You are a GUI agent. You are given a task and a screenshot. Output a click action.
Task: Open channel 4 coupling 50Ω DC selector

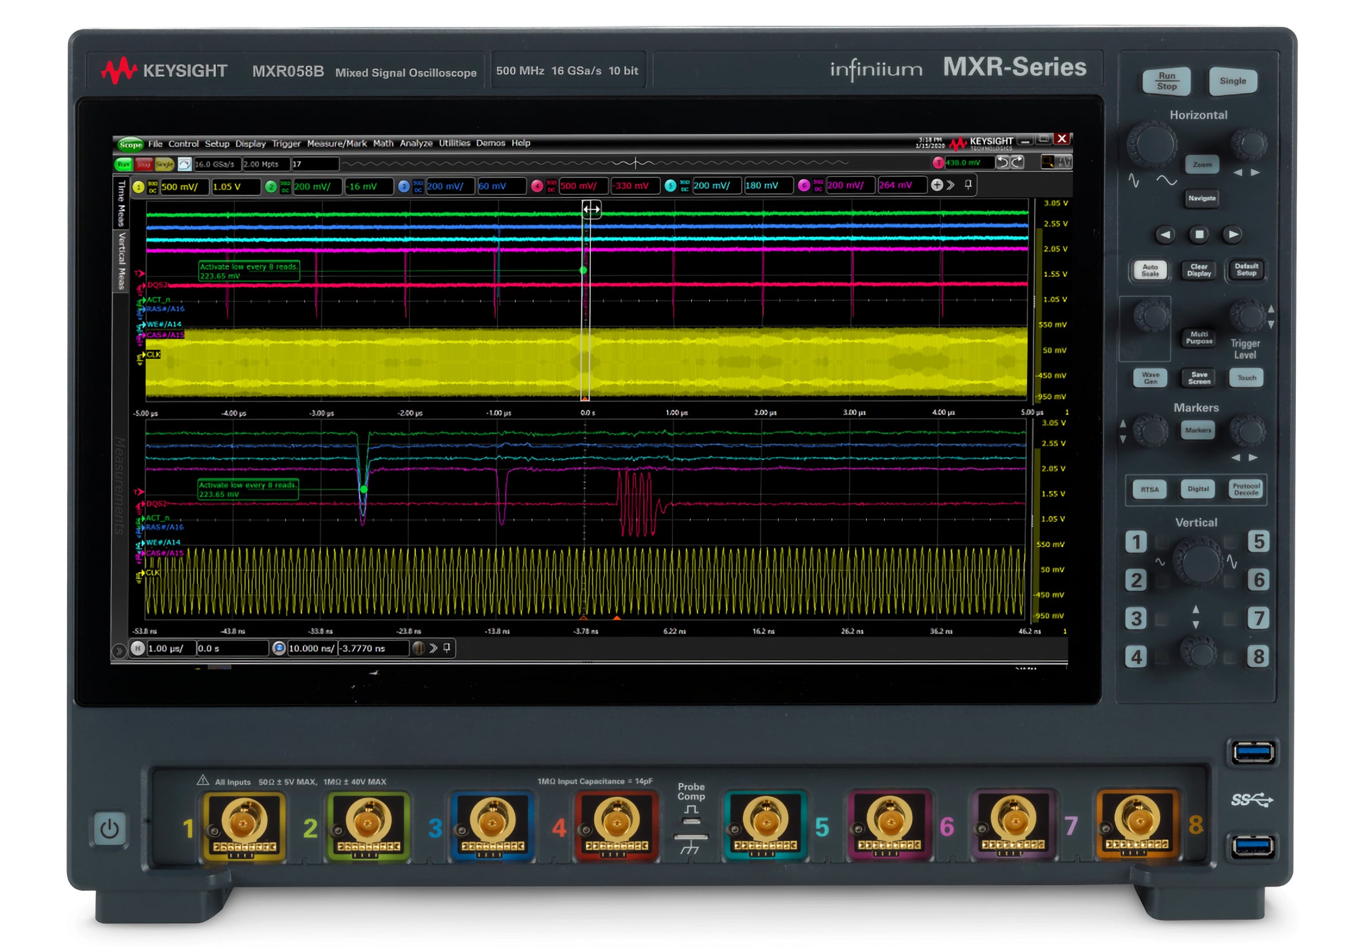point(551,186)
